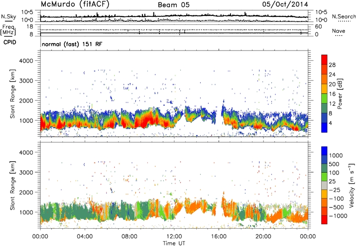
Task: Click the date 05/Oct/2014
Action: (285, 4)
